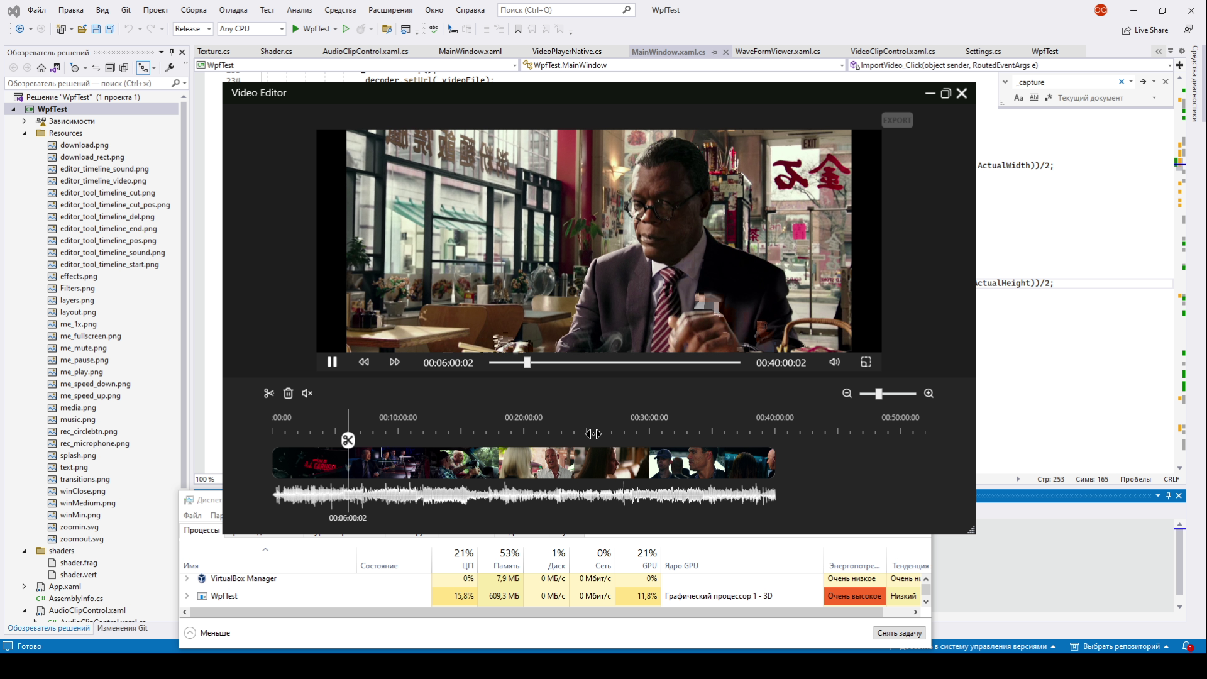Click the Save All toolbar icon
1207x679 pixels.
[x=109, y=29]
